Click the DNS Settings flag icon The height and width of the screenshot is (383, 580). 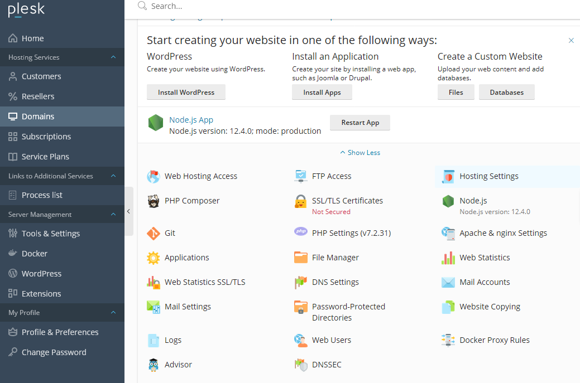tap(301, 283)
